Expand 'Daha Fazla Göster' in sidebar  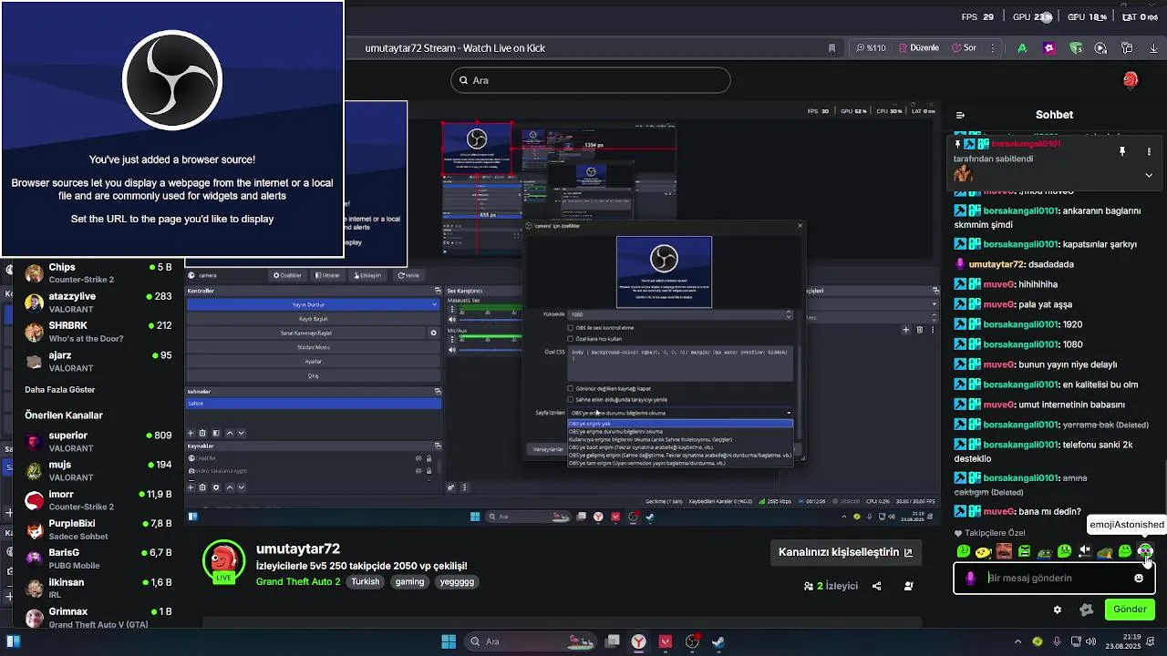coord(60,390)
